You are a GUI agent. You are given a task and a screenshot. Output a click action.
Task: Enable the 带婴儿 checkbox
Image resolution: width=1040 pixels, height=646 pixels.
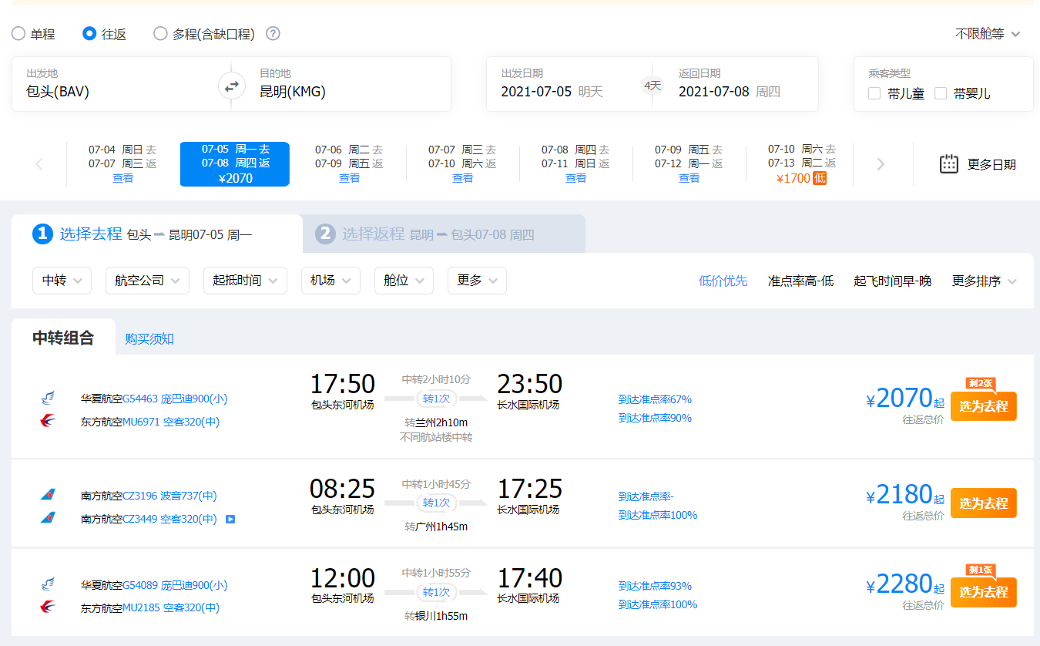tap(941, 93)
